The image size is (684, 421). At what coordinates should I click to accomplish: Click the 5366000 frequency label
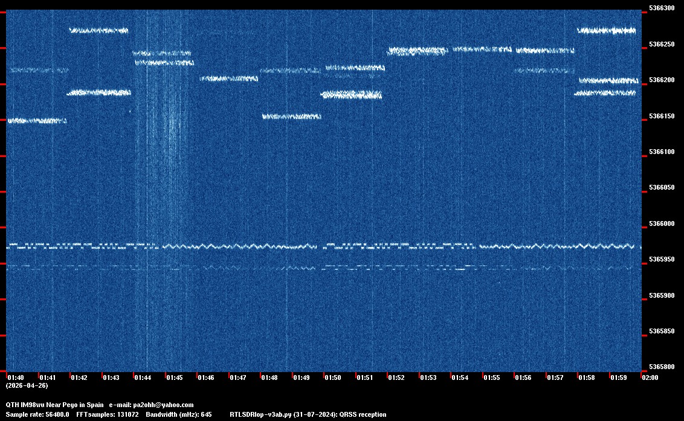(x=662, y=224)
